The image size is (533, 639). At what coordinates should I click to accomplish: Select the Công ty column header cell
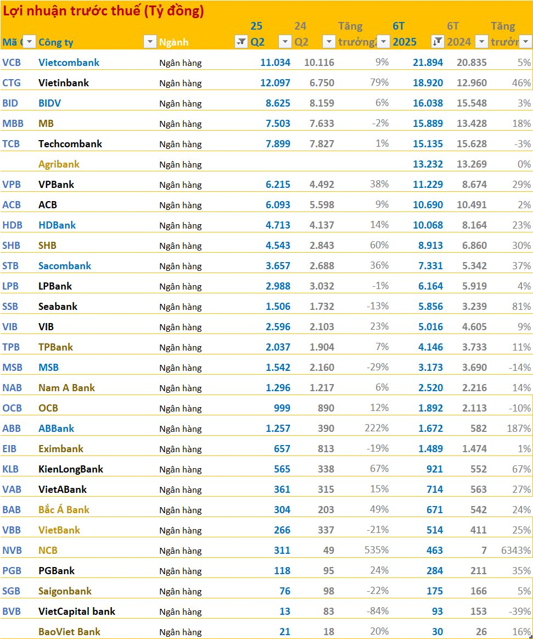[56, 42]
